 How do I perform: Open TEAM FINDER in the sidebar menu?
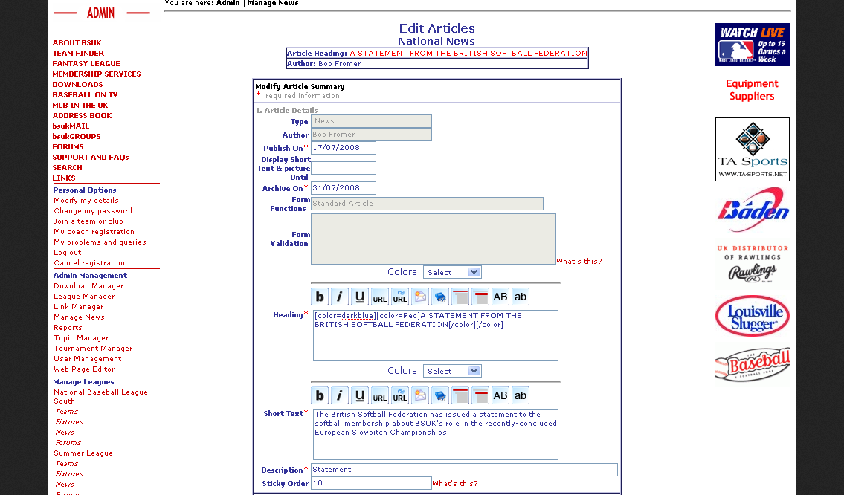pos(78,54)
